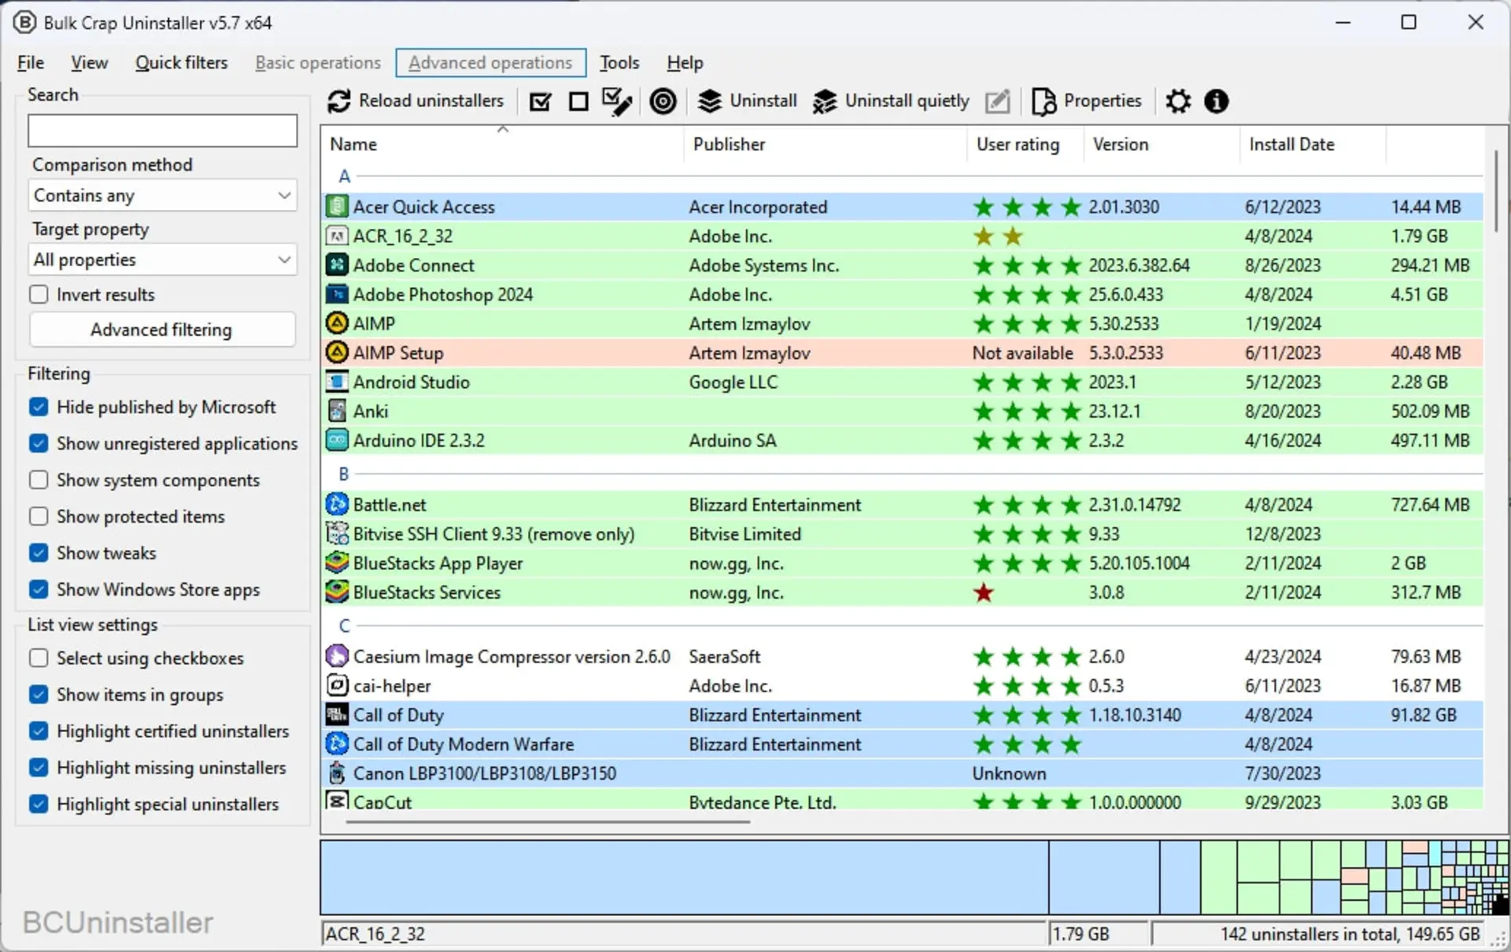Image resolution: width=1511 pixels, height=952 pixels.
Task: Uncheck Hide published by Microsoft
Action: point(39,407)
